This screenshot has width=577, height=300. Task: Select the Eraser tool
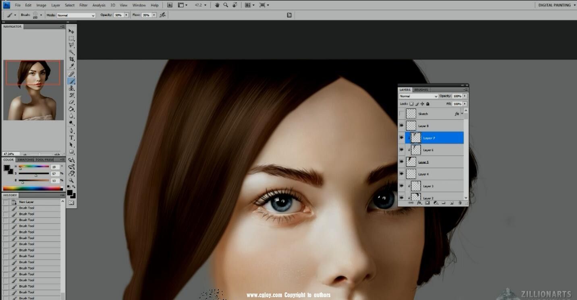point(71,102)
